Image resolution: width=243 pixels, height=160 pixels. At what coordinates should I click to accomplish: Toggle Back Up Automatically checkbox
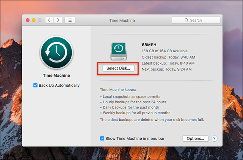[36, 85]
